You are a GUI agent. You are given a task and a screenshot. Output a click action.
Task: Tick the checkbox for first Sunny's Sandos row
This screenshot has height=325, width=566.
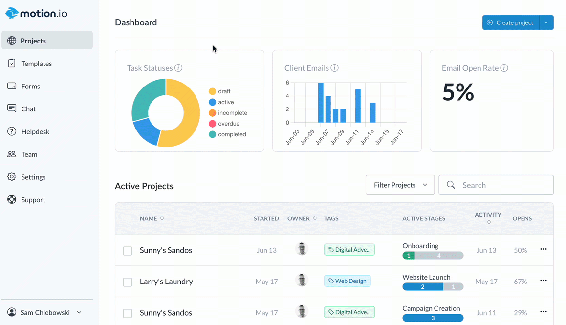click(x=128, y=251)
